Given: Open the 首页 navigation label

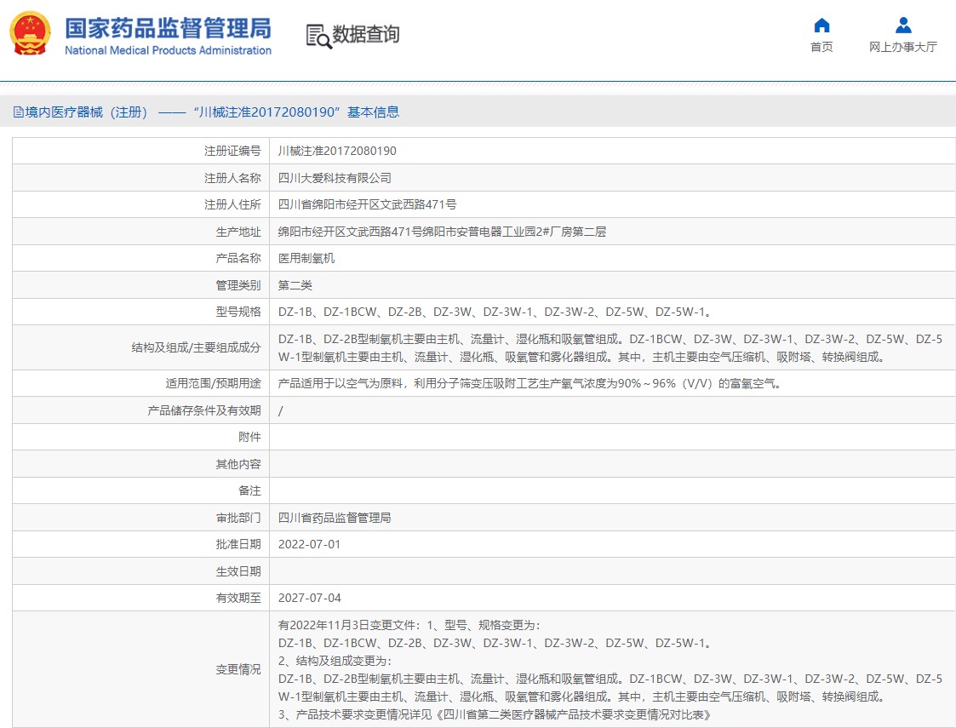Looking at the screenshot, I should pos(821,48).
